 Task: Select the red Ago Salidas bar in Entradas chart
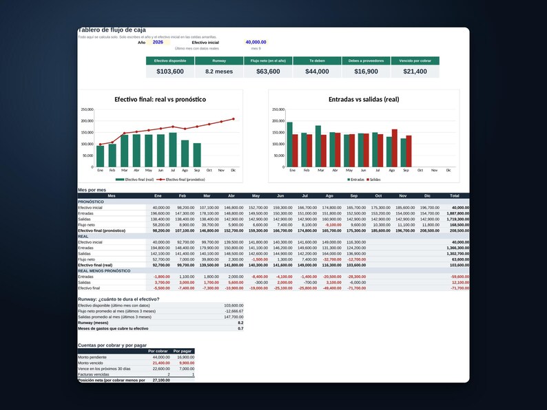pos(395,148)
